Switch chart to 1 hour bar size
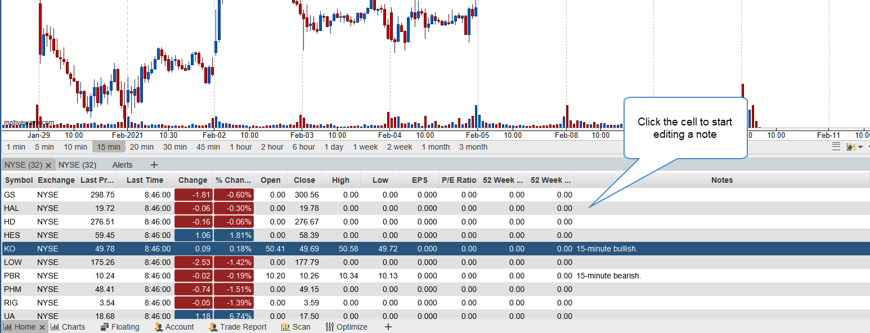This screenshot has height=333, width=870. (x=241, y=147)
